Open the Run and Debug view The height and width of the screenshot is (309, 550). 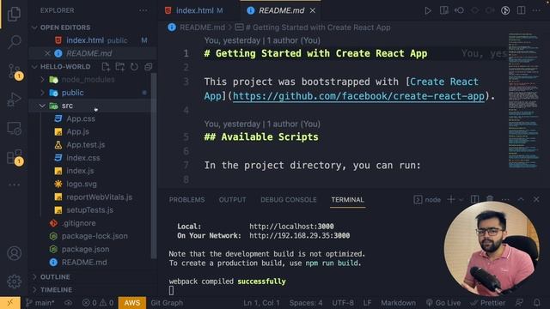(x=14, y=100)
